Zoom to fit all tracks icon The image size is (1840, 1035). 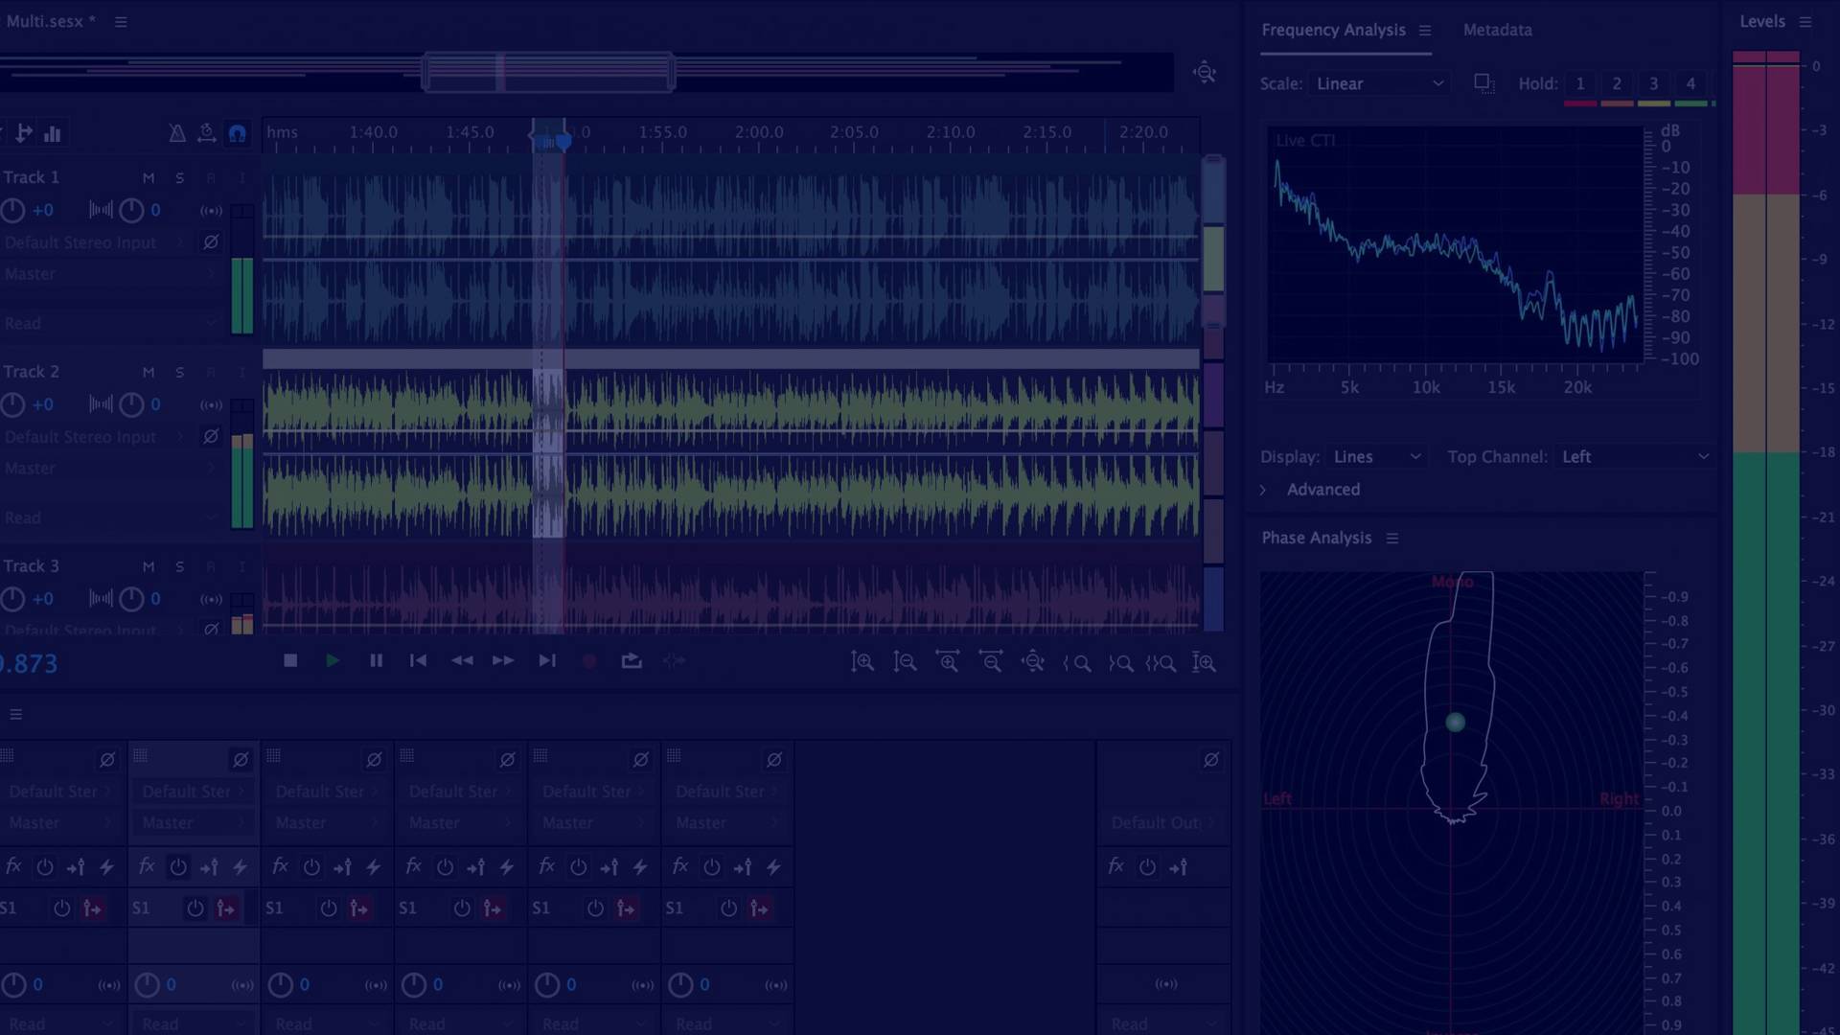[x=1204, y=662]
